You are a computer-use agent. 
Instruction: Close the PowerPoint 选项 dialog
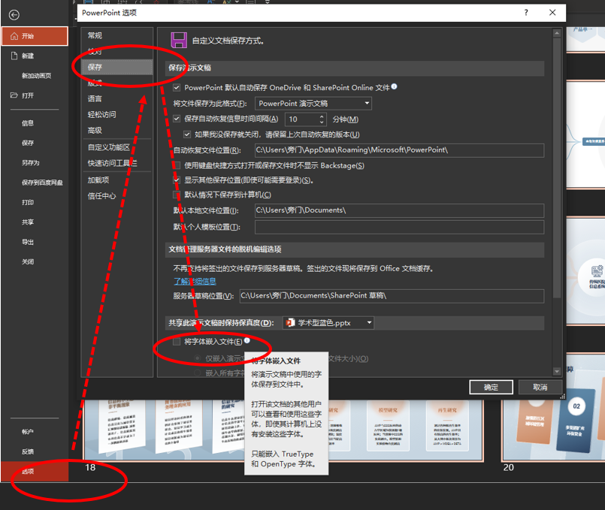pos(552,13)
